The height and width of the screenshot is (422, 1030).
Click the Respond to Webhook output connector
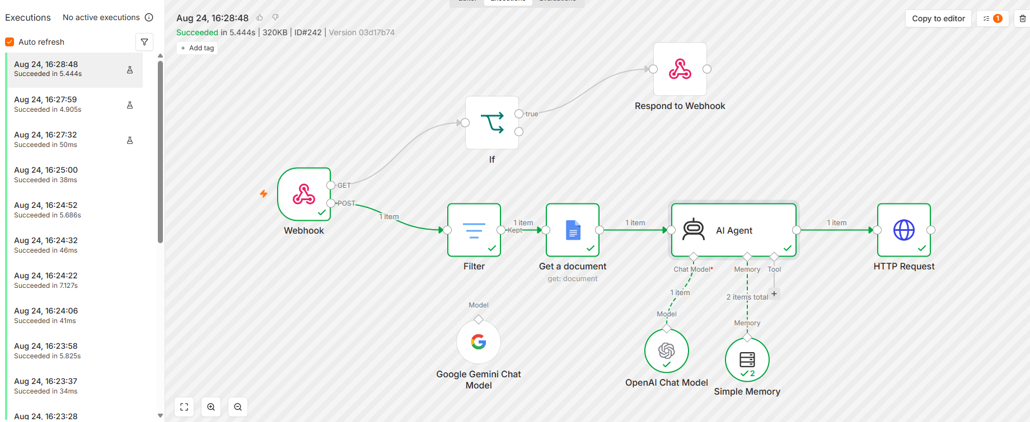pos(707,69)
